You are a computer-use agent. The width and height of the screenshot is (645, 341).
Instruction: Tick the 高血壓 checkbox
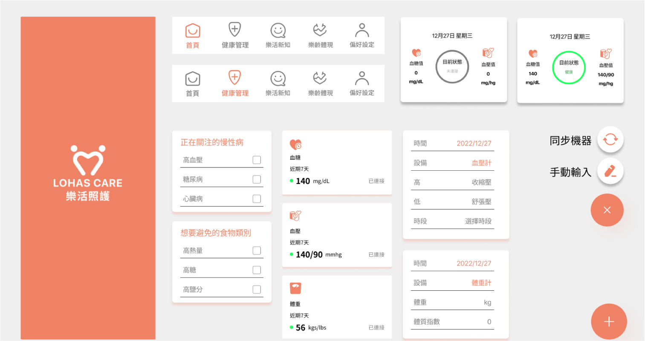257,160
